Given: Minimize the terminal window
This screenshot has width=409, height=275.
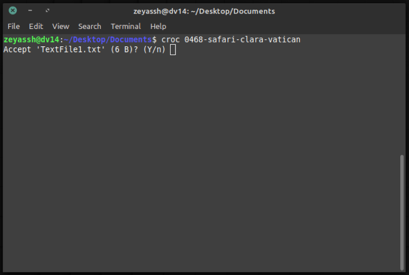Looking at the screenshot, I should [x=30, y=10].
